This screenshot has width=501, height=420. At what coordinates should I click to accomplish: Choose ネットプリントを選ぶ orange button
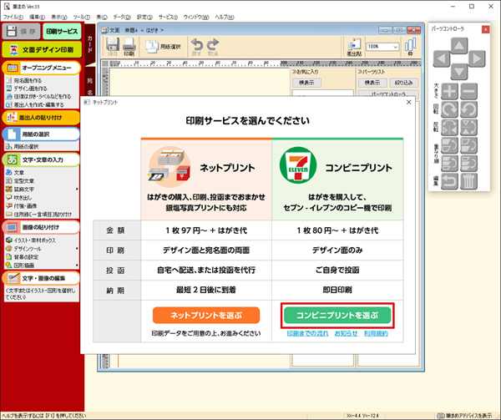pyautogui.click(x=206, y=316)
